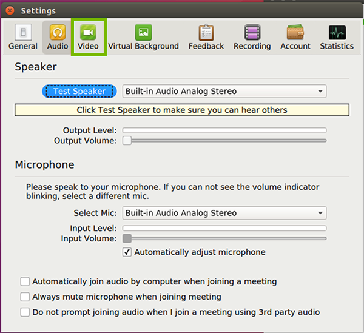Open the Select Mic dropdown
This screenshot has height=333, width=364.
(224, 213)
